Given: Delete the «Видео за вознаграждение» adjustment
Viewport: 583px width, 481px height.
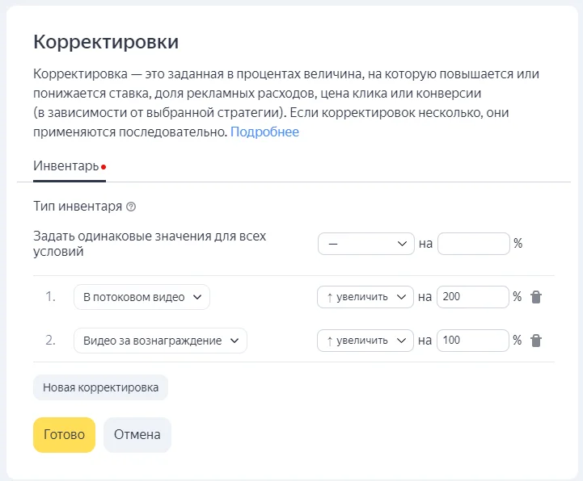Looking at the screenshot, I should [536, 341].
